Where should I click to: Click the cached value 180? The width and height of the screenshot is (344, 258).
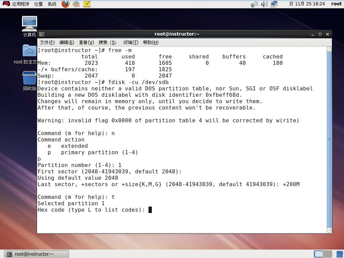click(x=277, y=63)
